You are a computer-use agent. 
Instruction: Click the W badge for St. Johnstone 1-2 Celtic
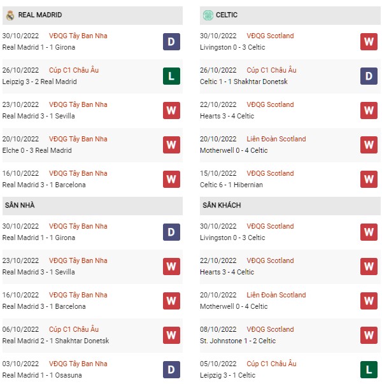click(369, 335)
